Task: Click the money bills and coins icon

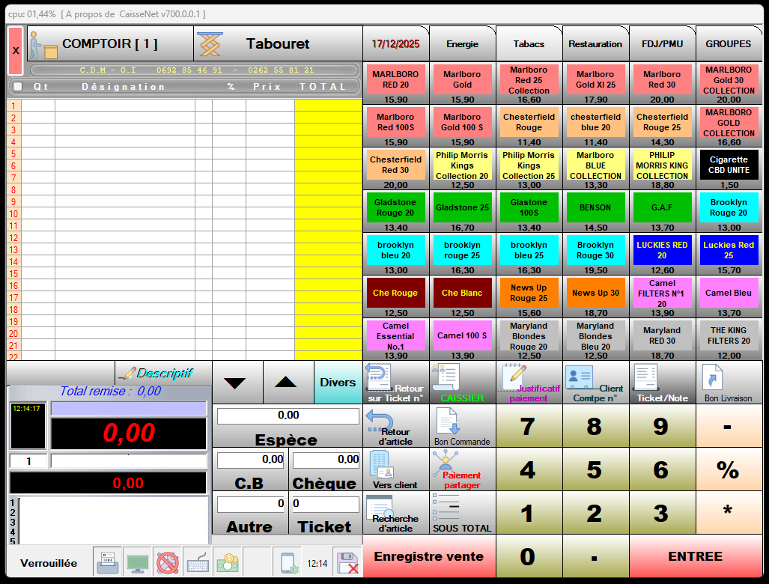Action: click(x=228, y=562)
